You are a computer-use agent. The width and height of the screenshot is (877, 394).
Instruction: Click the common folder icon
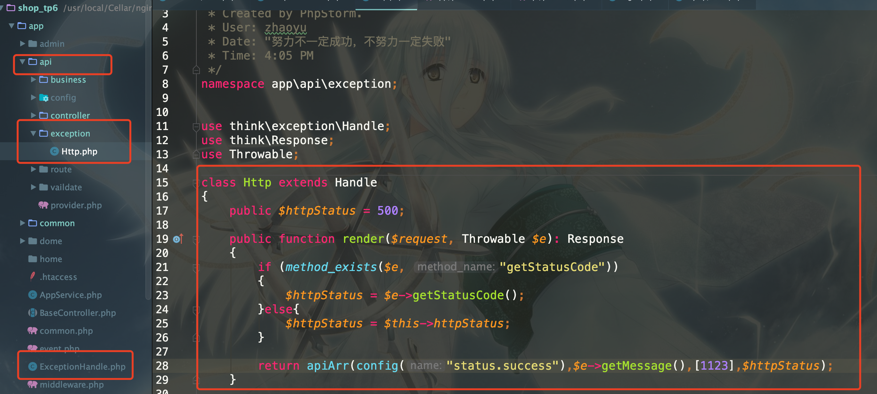click(33, 223)
